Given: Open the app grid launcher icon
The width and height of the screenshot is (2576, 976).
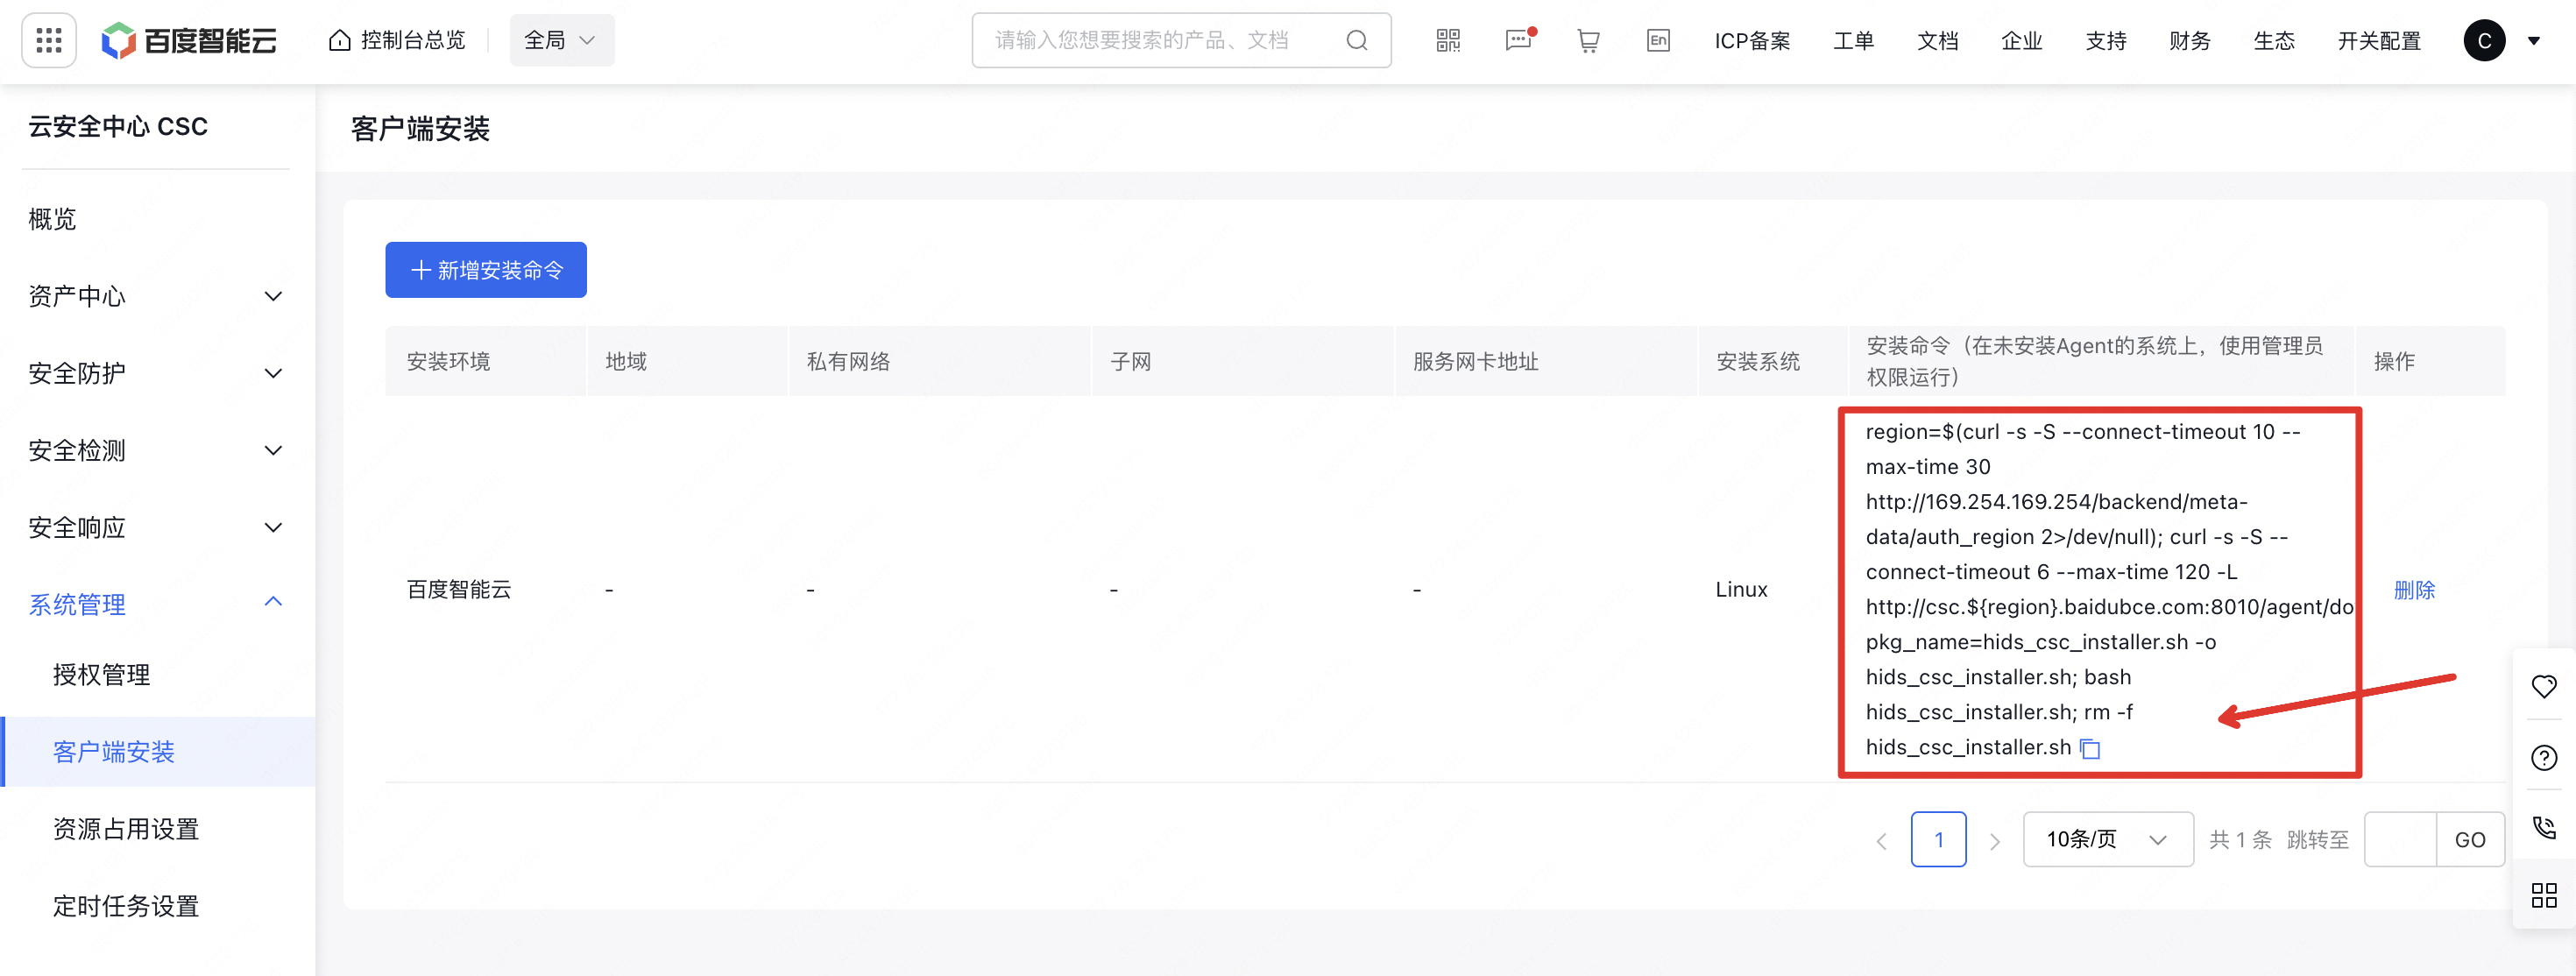Looking at the screenshot, I should point(49,40).
